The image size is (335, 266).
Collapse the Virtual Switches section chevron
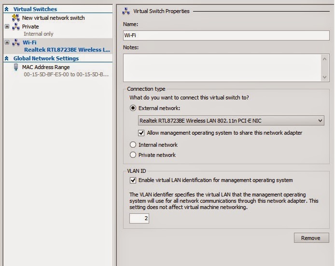(x=6, y=9)
